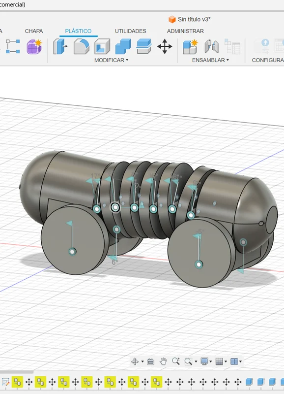
Task: Click the Grid and Snaps icon
Action: [219, 361]
